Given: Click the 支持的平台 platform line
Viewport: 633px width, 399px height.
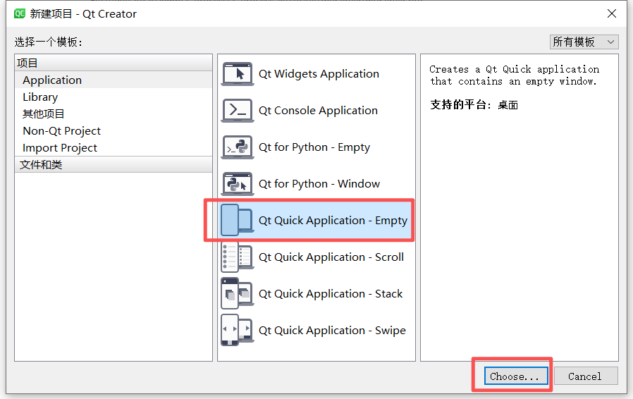Looking at the screenshot, I should coord(474,105).
